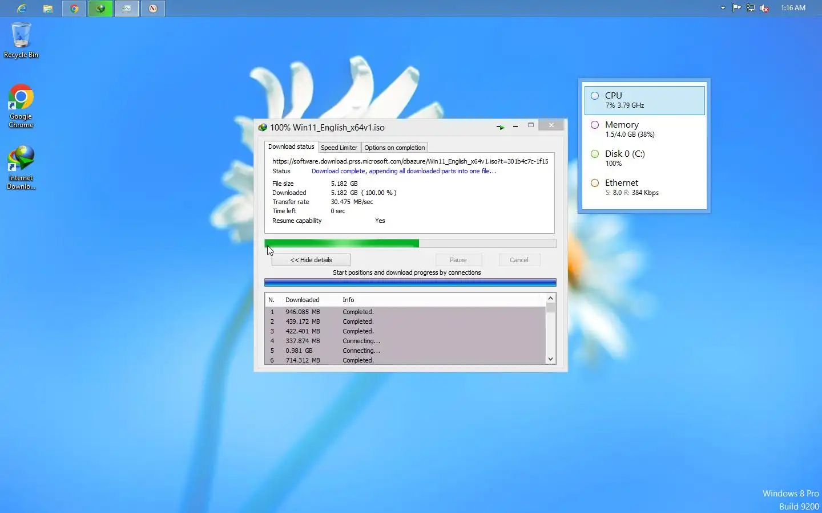Open Internet Explorer from the taskbar
The image size is (822, 513).
[22, 9]
